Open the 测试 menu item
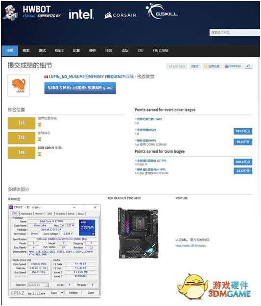 click(x=42, y=51)
